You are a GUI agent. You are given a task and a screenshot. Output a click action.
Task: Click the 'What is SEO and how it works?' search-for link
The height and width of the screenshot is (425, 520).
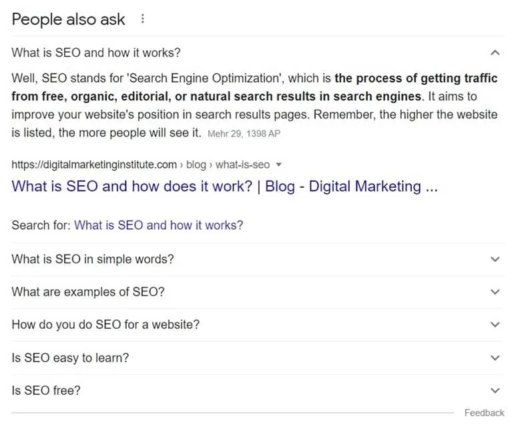(158, 225)
